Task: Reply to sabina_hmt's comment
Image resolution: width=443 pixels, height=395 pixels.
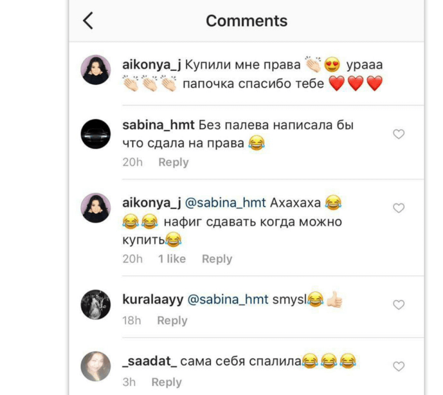Action: (x=174, y=163)
